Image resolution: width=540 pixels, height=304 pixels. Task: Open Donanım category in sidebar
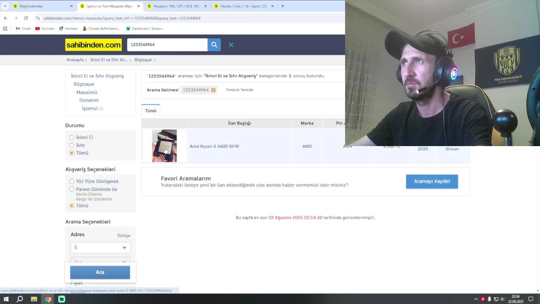pos(89,100)
